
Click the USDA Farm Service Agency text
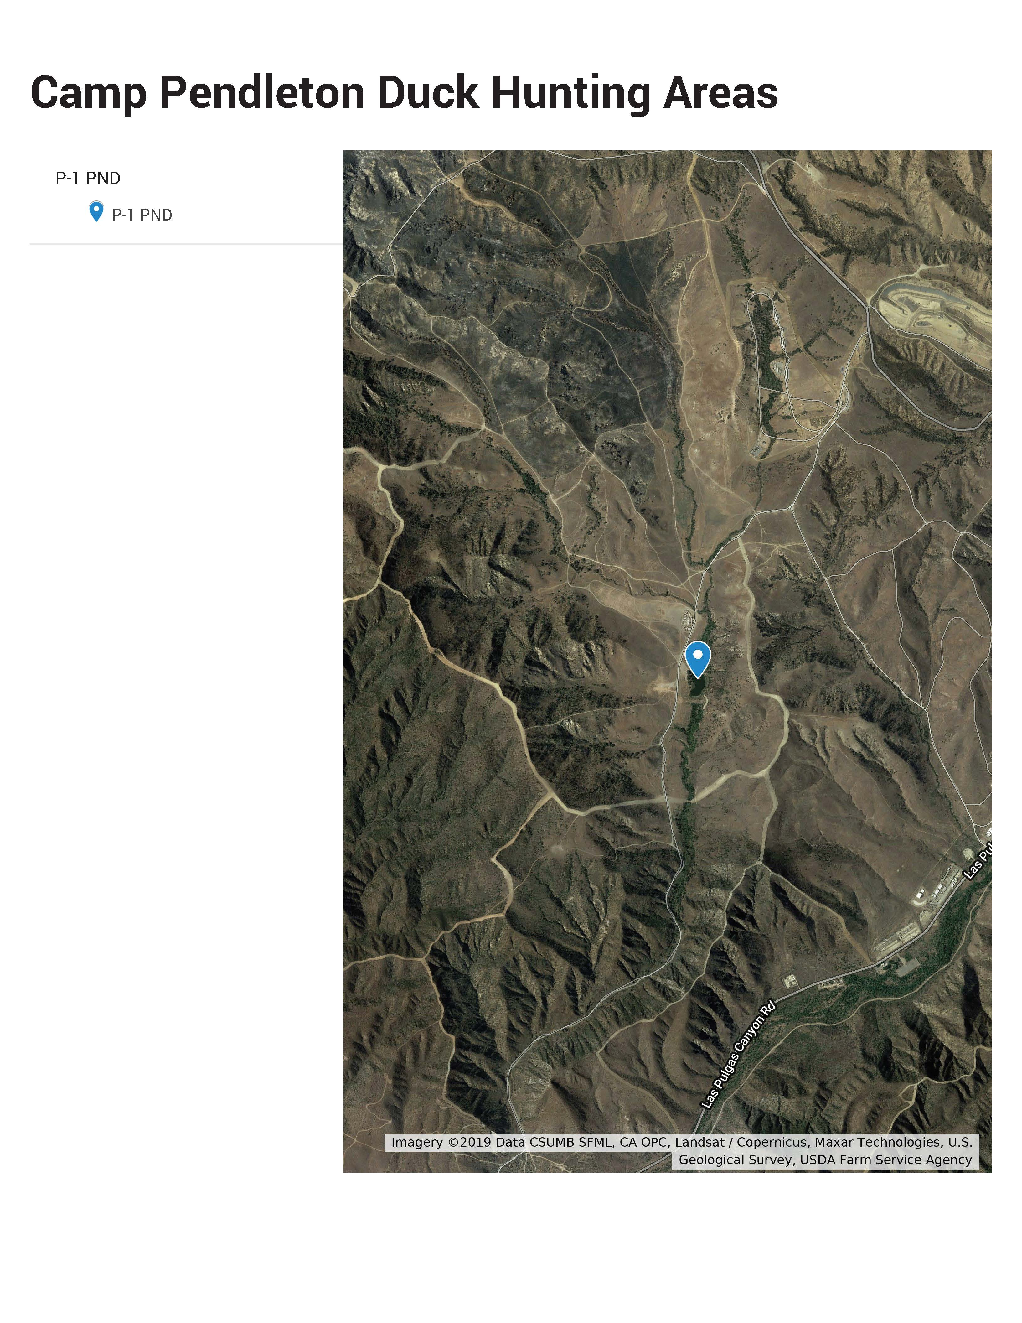886,1160
